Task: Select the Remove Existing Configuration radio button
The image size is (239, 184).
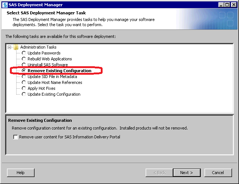Action: (24, 71)
